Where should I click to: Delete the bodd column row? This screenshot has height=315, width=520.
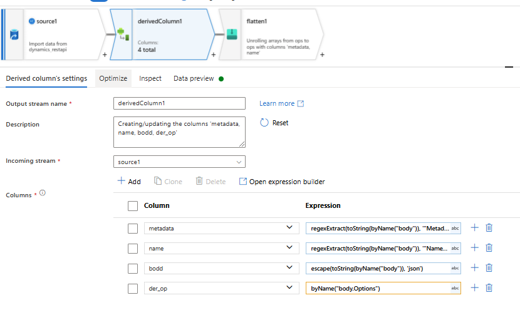(x=489, y=267)
